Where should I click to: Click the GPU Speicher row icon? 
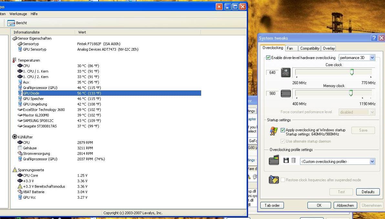point(20,99)
